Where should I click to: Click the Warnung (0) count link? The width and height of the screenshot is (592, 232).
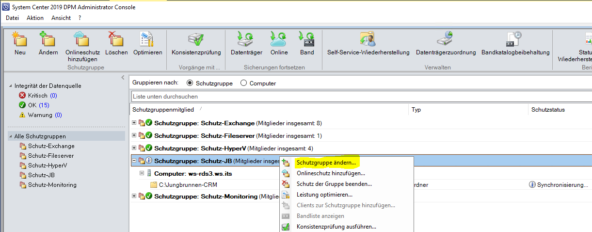point(58,115)
